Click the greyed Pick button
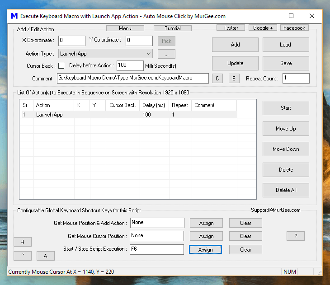Viewport: 330px width, 285px height. [x=166, y=41]
